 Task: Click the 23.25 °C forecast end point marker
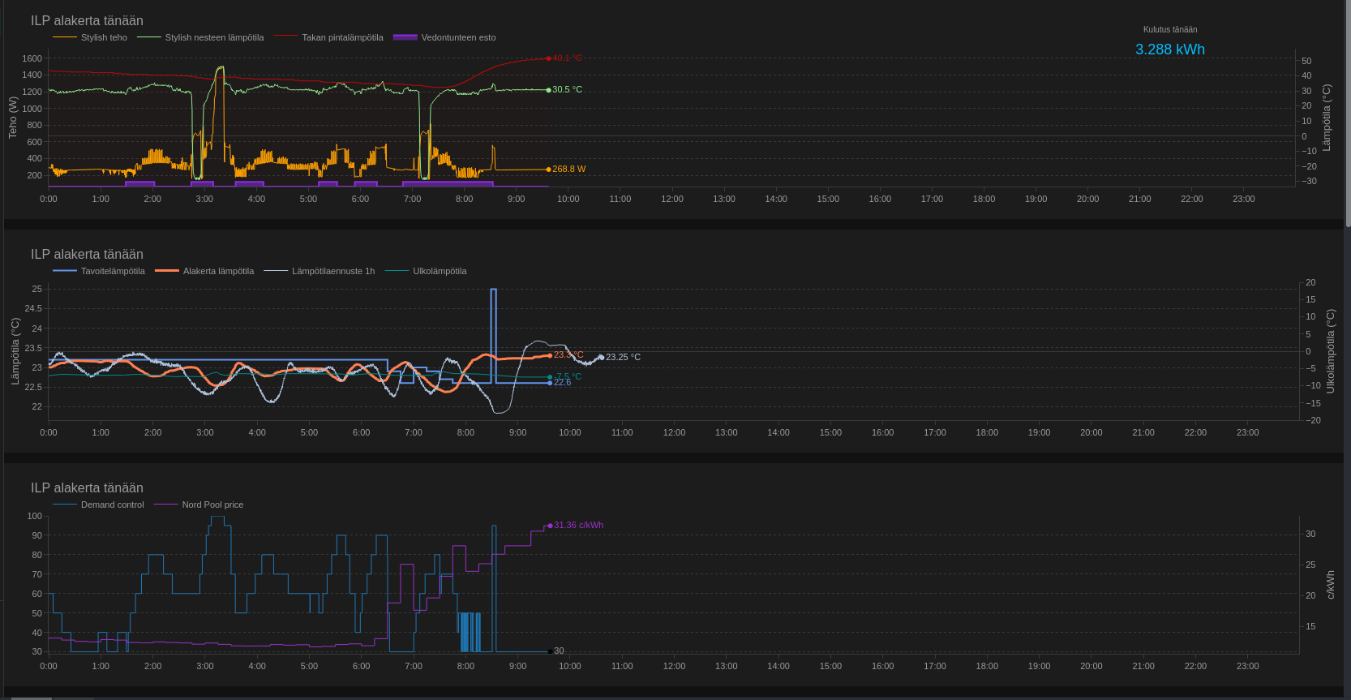point(601,357)
